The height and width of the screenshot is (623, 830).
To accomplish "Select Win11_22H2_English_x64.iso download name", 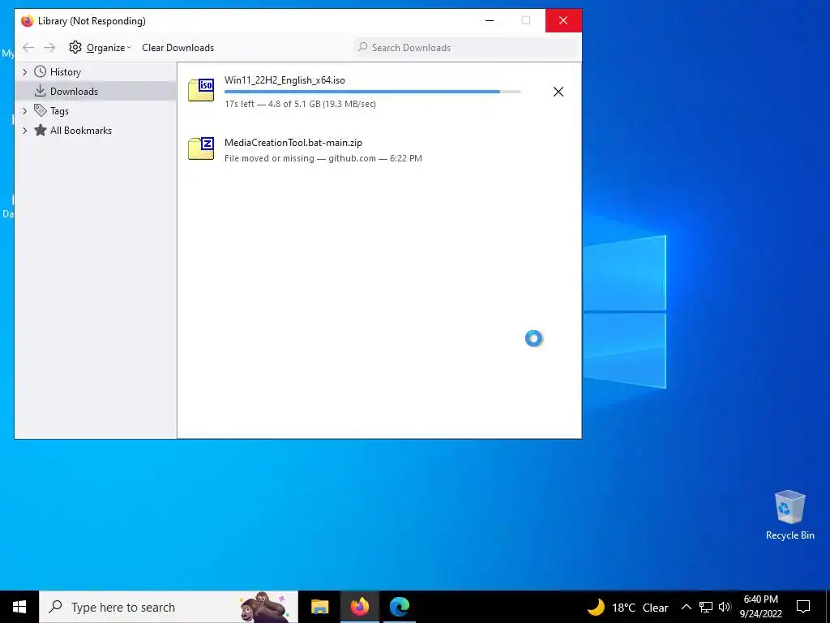I will pyautogui.click(x=285, y=80).
